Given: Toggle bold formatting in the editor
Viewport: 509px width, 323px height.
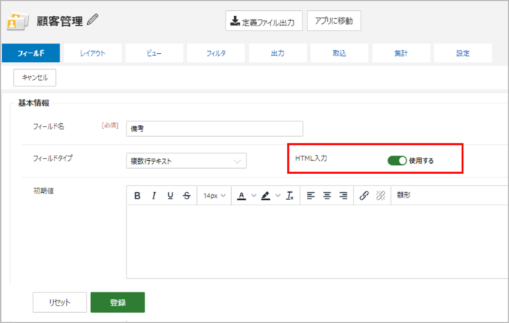Looking at the screenshot, I should pos(137,196).
